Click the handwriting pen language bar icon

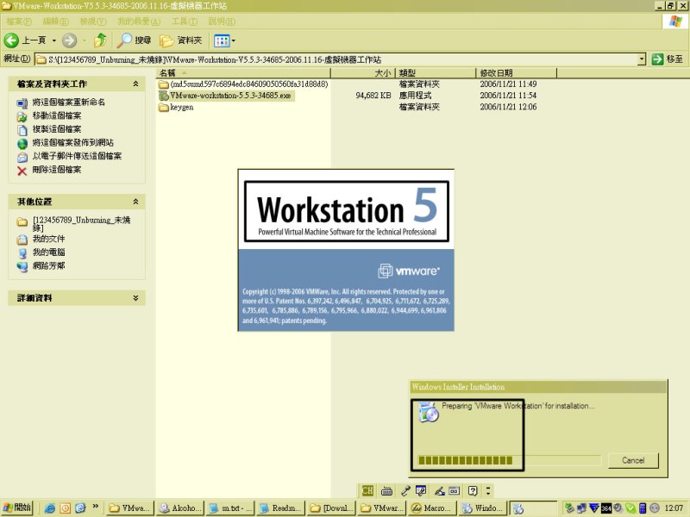439,490
